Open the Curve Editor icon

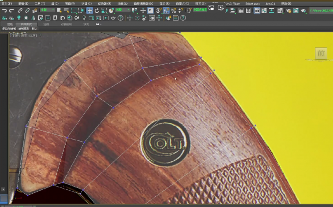point(264,10)
